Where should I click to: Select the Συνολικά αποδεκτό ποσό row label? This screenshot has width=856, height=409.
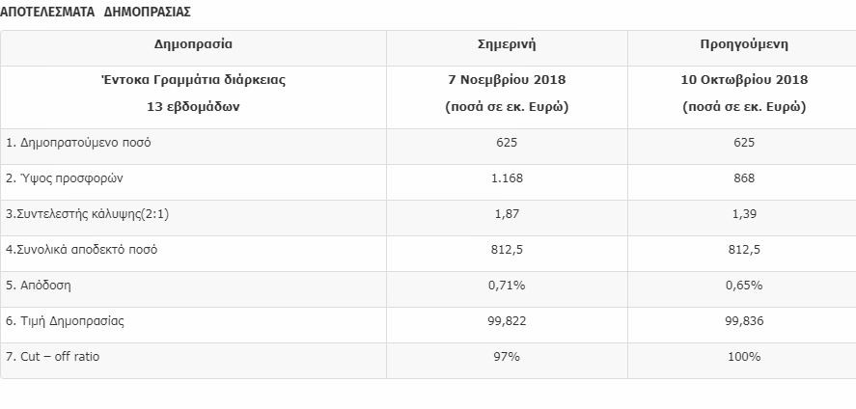click(x=82, y=250)
